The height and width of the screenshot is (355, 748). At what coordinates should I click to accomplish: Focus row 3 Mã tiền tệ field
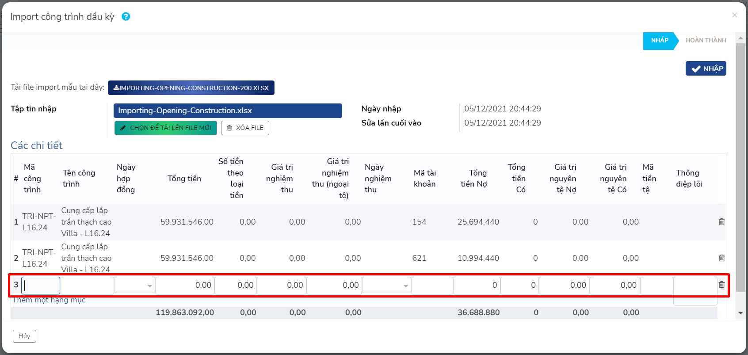(656, 286)
